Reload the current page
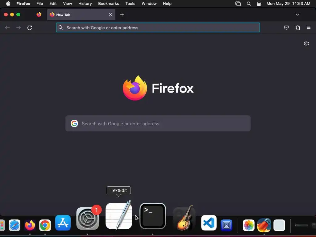The width and height of the screenshot is (316, 237). point(30,27)
